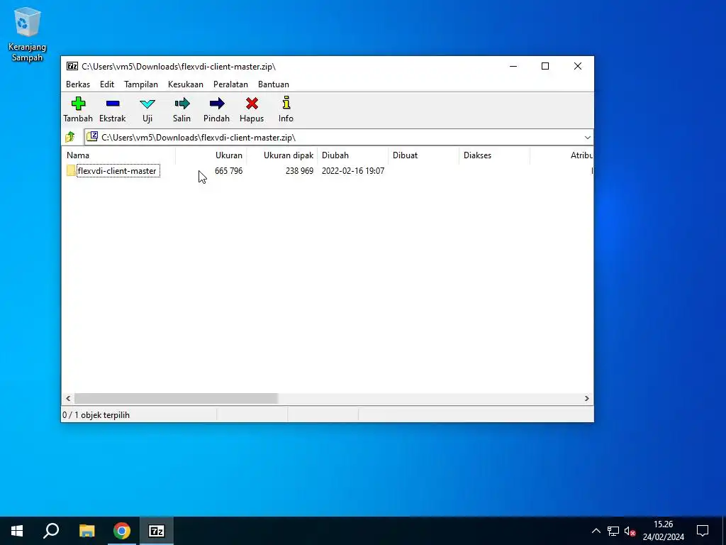Open the Edit menu

pos(107,84)
